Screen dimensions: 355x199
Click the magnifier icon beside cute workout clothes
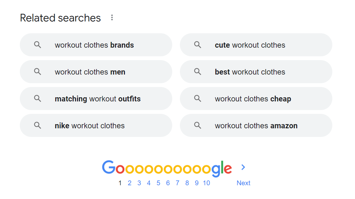197,45
